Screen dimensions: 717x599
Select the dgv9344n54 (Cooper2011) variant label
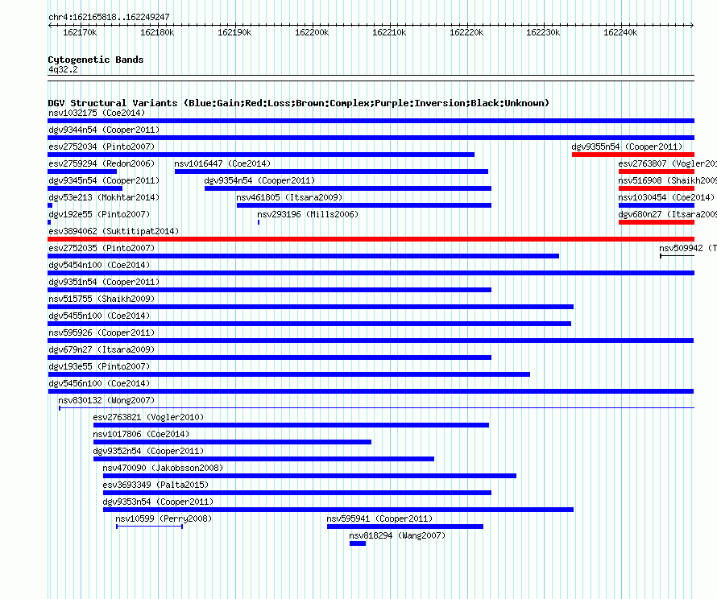104,130
